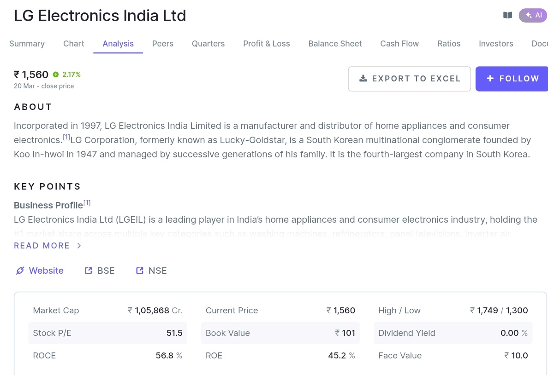
Task: Select the Analysis tab
Action: tap(118, 44)
